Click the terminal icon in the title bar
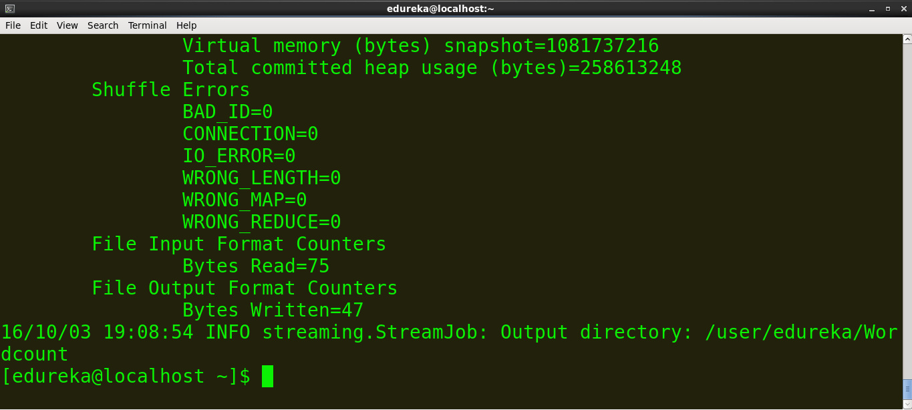Image resolution: width=912 pixels, height=410 pixels. (x=9, y=9)
